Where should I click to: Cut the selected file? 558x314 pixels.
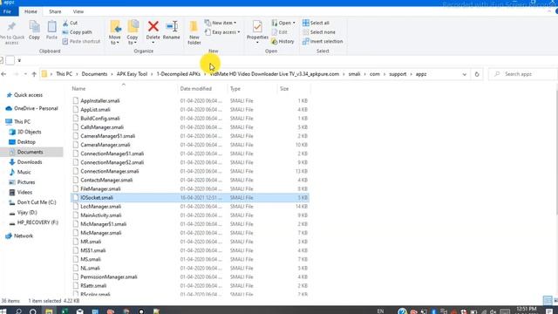pos(70,23)
